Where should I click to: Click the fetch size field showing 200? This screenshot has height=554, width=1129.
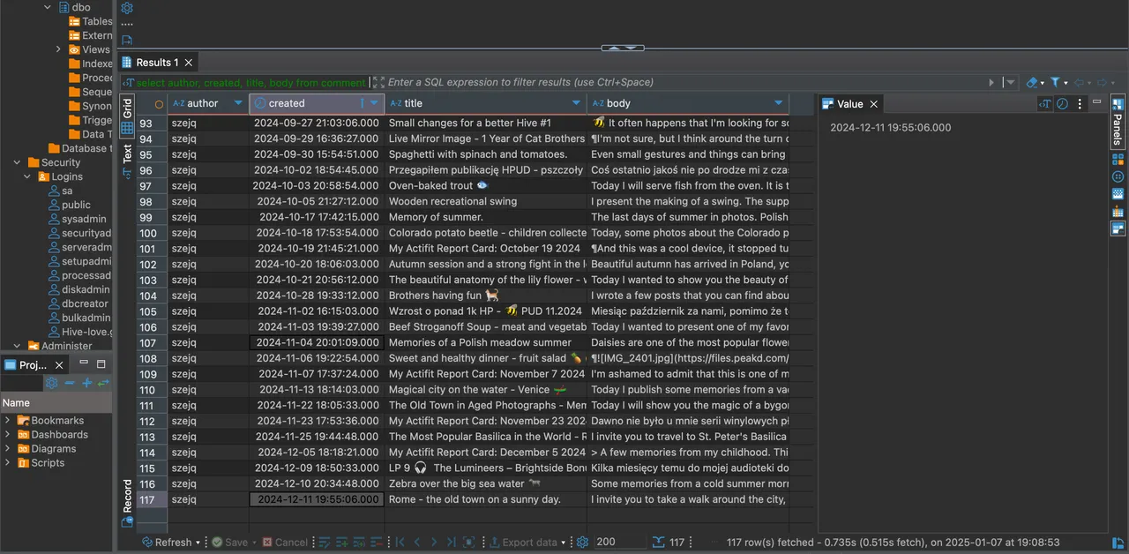tap(620, 543)
